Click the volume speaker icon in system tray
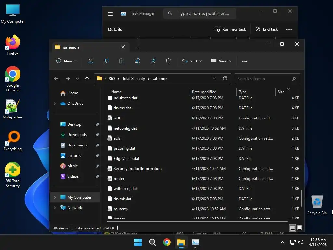This screenshot has width=333, height=250. [301, 242]
